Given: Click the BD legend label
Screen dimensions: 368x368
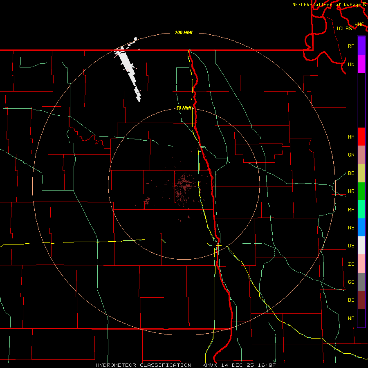Looking at the screenshot, I should (351, 173).
